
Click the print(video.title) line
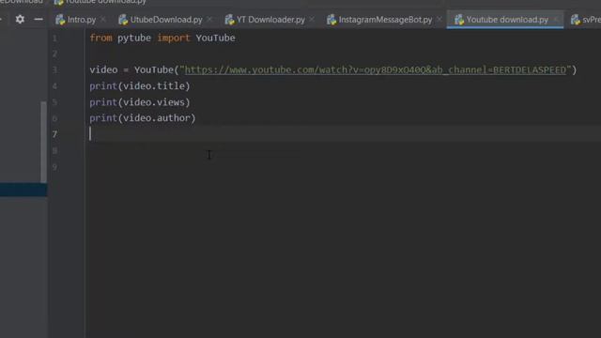140,86
